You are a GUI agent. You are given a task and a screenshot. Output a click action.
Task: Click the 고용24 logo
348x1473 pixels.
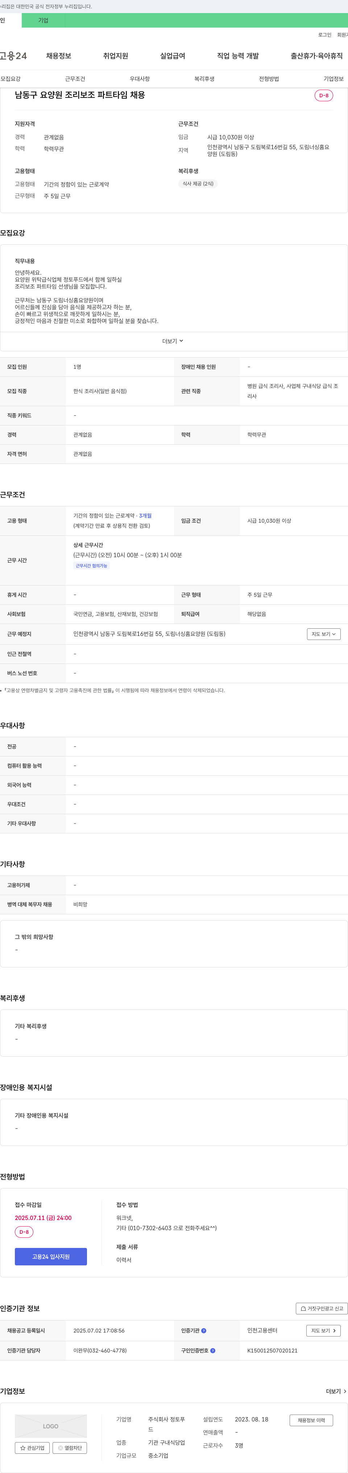[x=13, y=56]
